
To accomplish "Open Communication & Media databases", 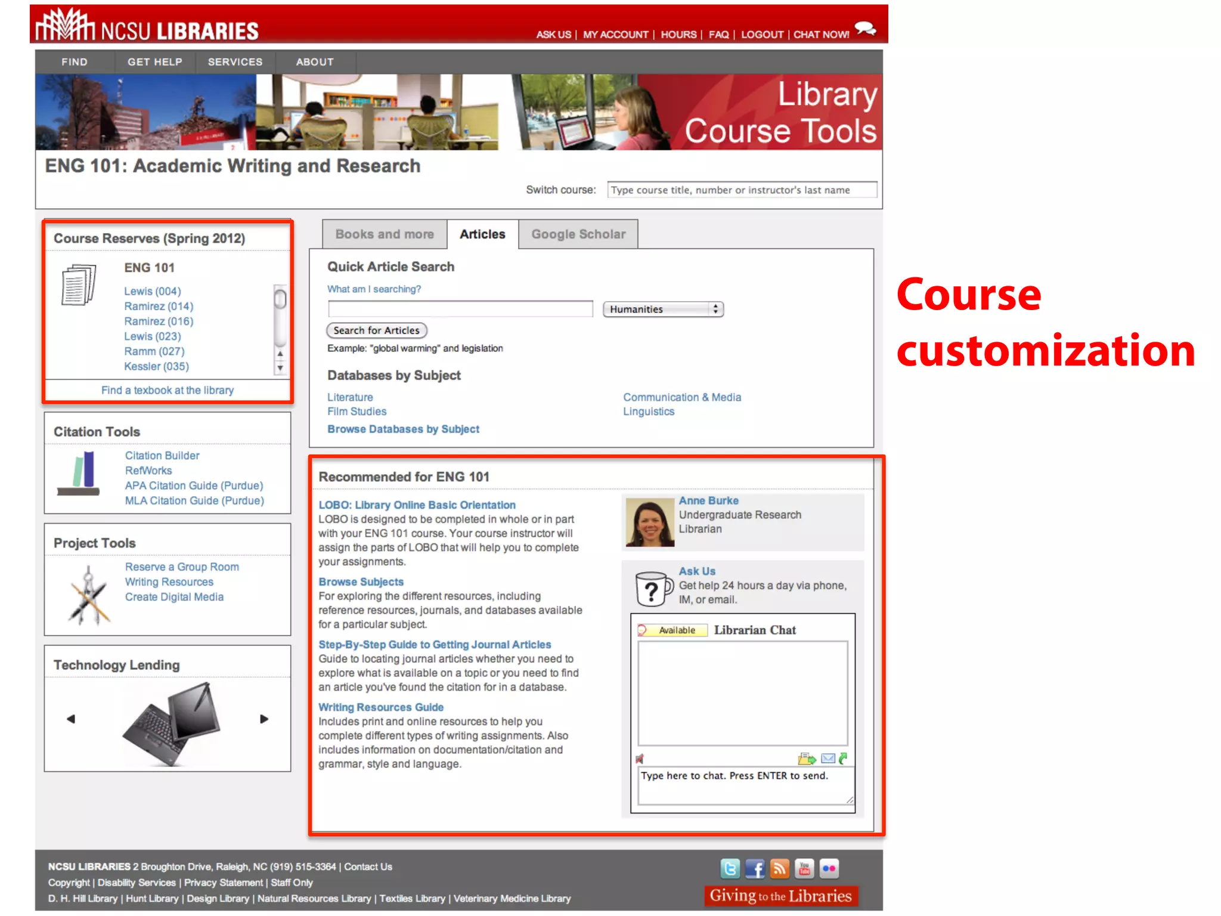I will (x=682, y=397).
